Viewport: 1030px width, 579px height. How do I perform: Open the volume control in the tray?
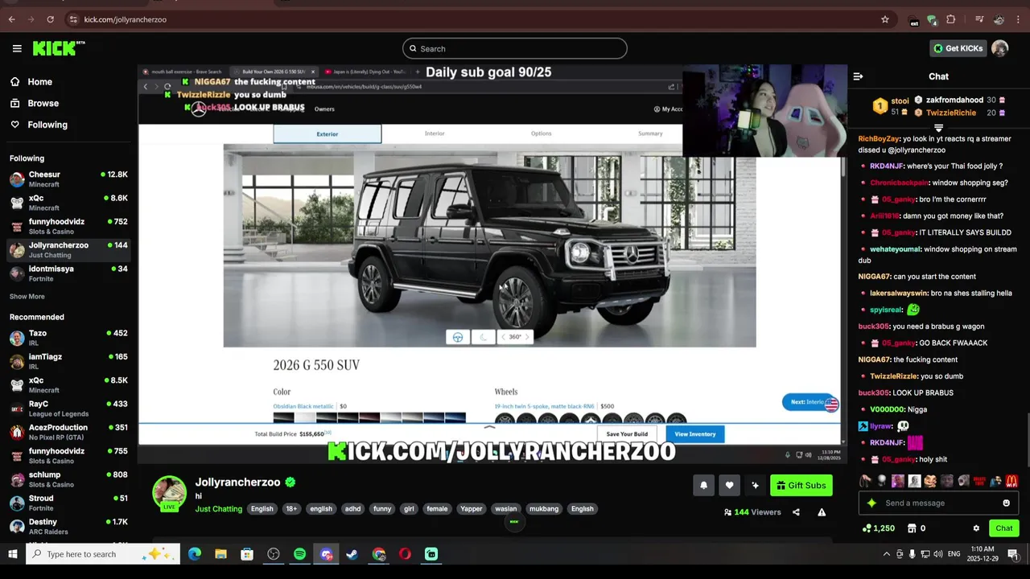click(938, 554)
